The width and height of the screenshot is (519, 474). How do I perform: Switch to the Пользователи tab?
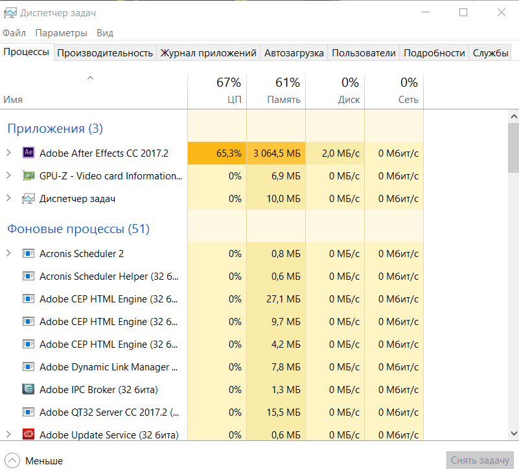pyautogui.click(x=363, y=53)
